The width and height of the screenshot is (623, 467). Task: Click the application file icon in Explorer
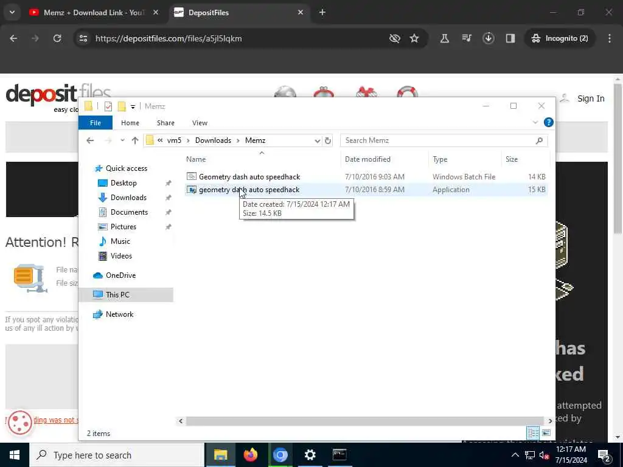192,190
